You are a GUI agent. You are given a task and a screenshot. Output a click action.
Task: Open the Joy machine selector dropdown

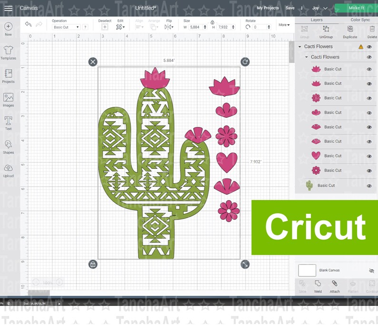click(319, 8)
